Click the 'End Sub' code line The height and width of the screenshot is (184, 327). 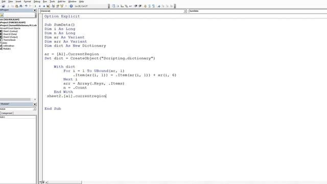(53, 109)
